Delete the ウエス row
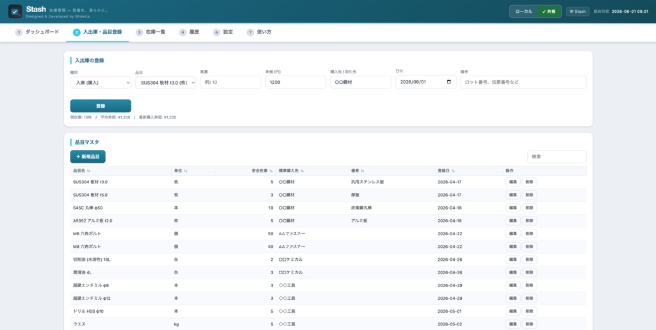Viewport: 656px width, 330px height. tap(529, 324)
